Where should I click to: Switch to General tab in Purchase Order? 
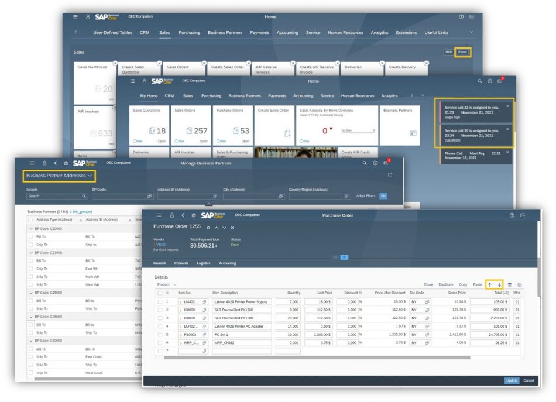click(159, 263)
